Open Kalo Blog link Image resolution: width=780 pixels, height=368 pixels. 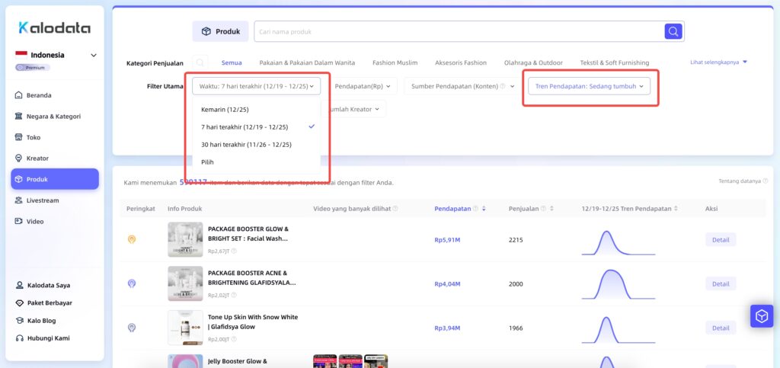click(35, 321)
